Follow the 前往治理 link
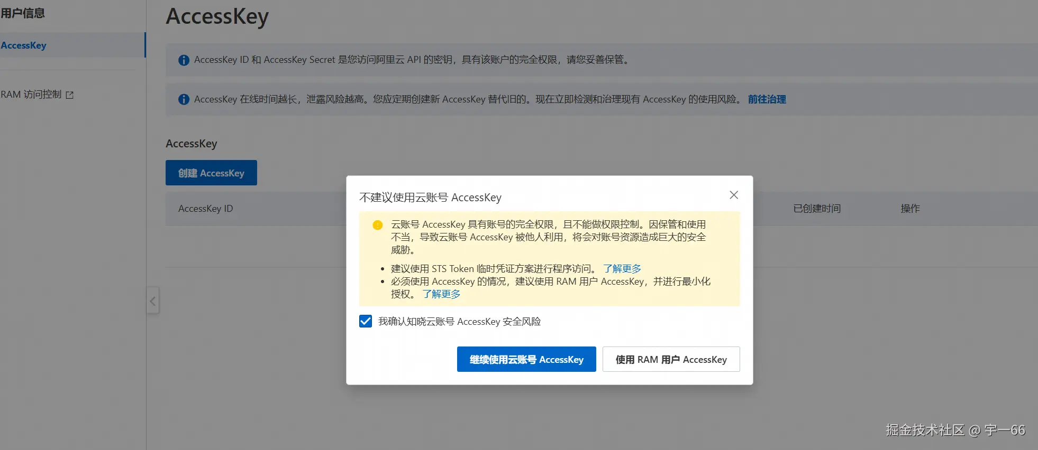The height and width of the screenshot is (450, 1038). coord(767,99)
